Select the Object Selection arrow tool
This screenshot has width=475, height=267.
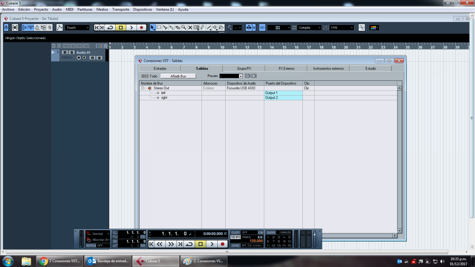(x=153, y=27)
